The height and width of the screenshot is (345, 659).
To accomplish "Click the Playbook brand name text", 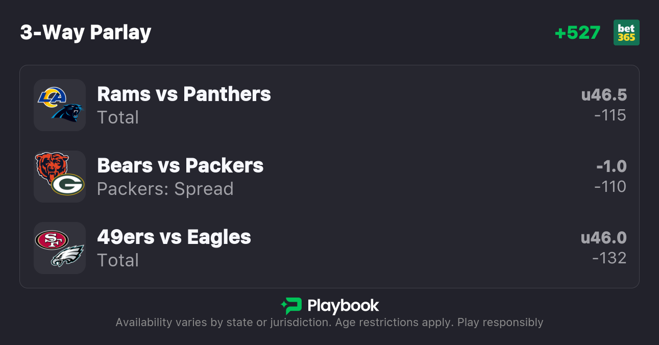I will [343, 306].
